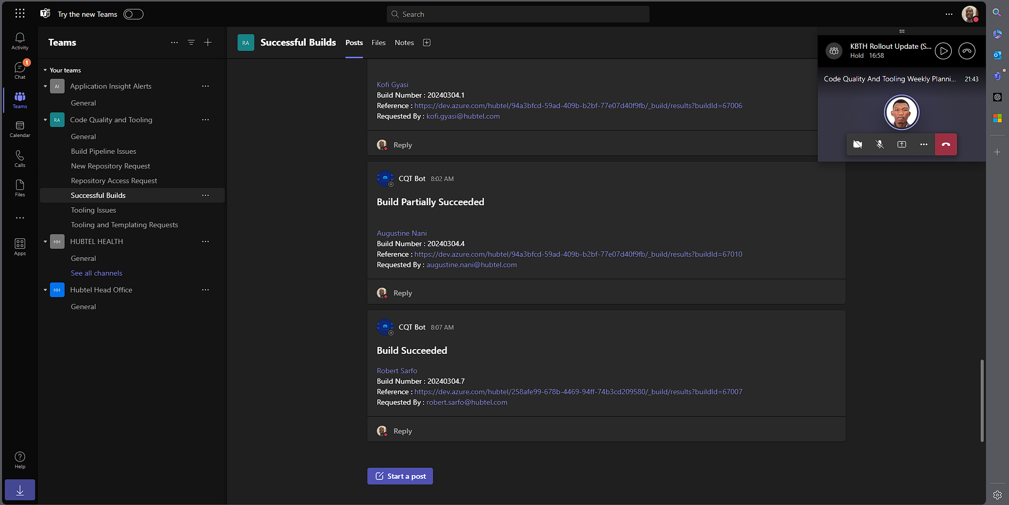
Task: Click kofi.gyasi@hubtel.com email link
Action: pos(463,116)
